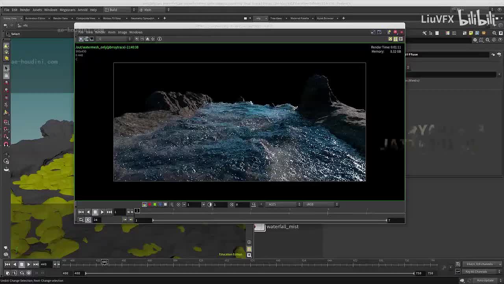Screen dimensions: 504x284
Task: Switch to the Tree View tab
Action: [x=276, y=18]
